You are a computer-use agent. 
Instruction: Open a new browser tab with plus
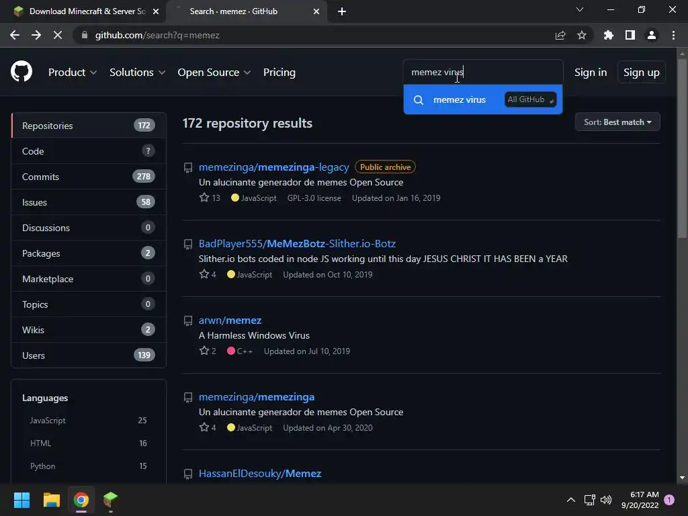point(342,11)
